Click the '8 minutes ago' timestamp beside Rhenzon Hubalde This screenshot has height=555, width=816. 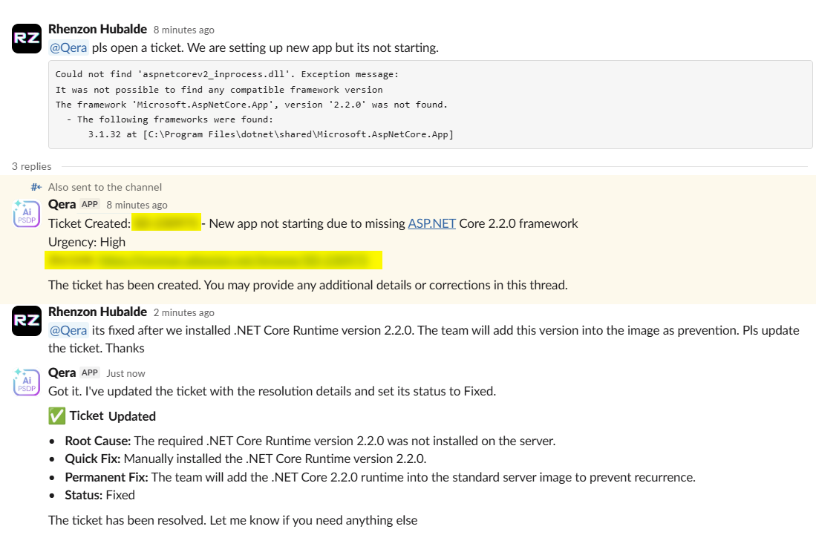click(x=184, y=30)
